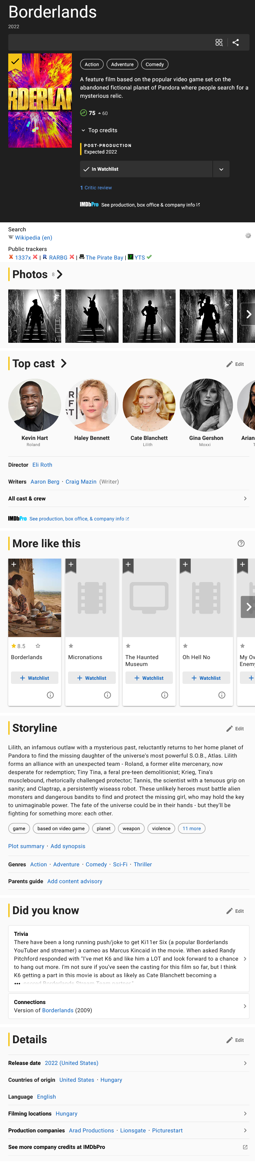Screen dimensions: 255x1163
Task: Open writer Craig Mazin's page
Action: click(x=81, y=482)
